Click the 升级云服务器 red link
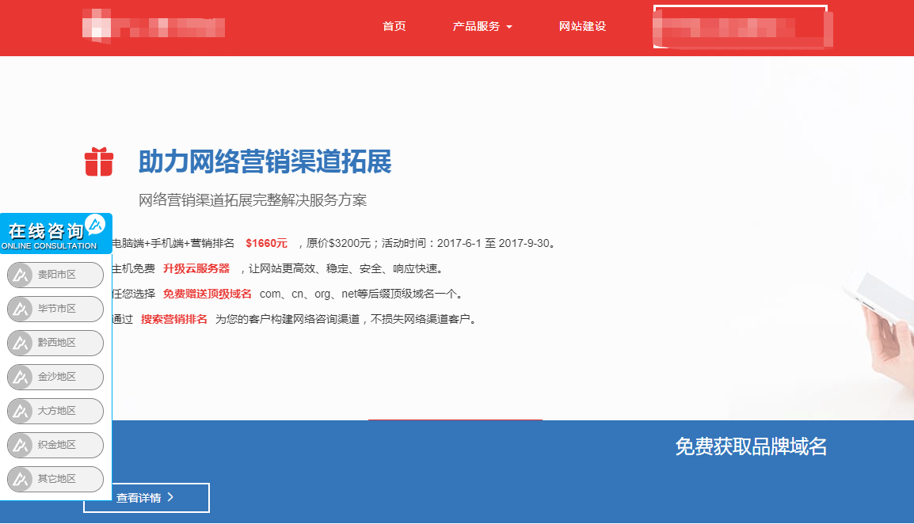The image size is (914, 524). pos(196,268)
